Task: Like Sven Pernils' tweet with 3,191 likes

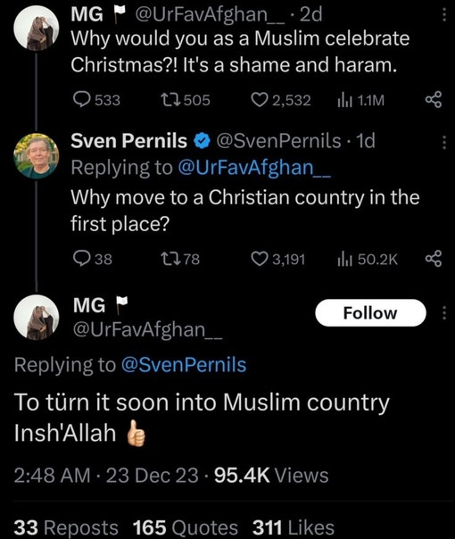Action: point(278,259)
